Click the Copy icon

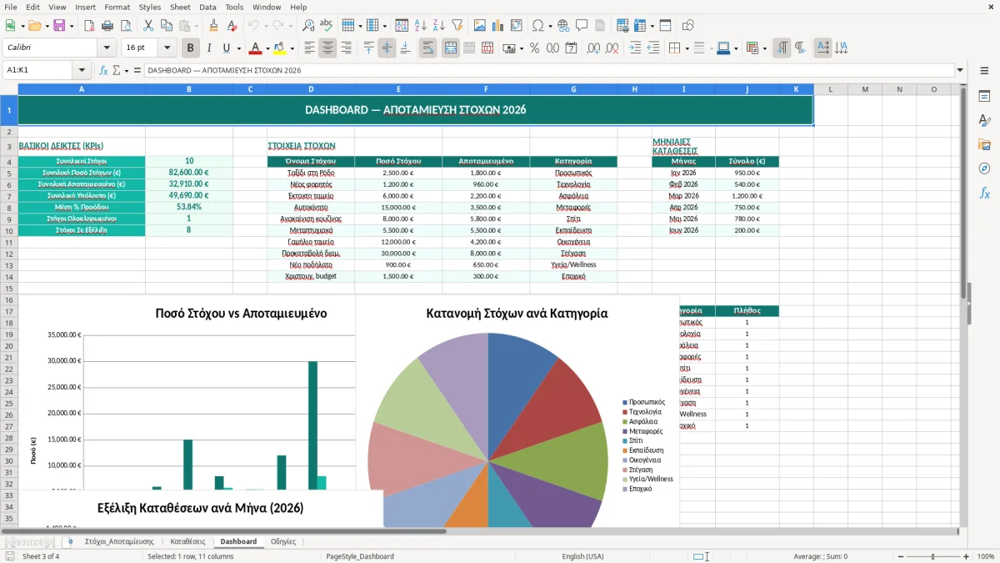(x=166, y=26)
